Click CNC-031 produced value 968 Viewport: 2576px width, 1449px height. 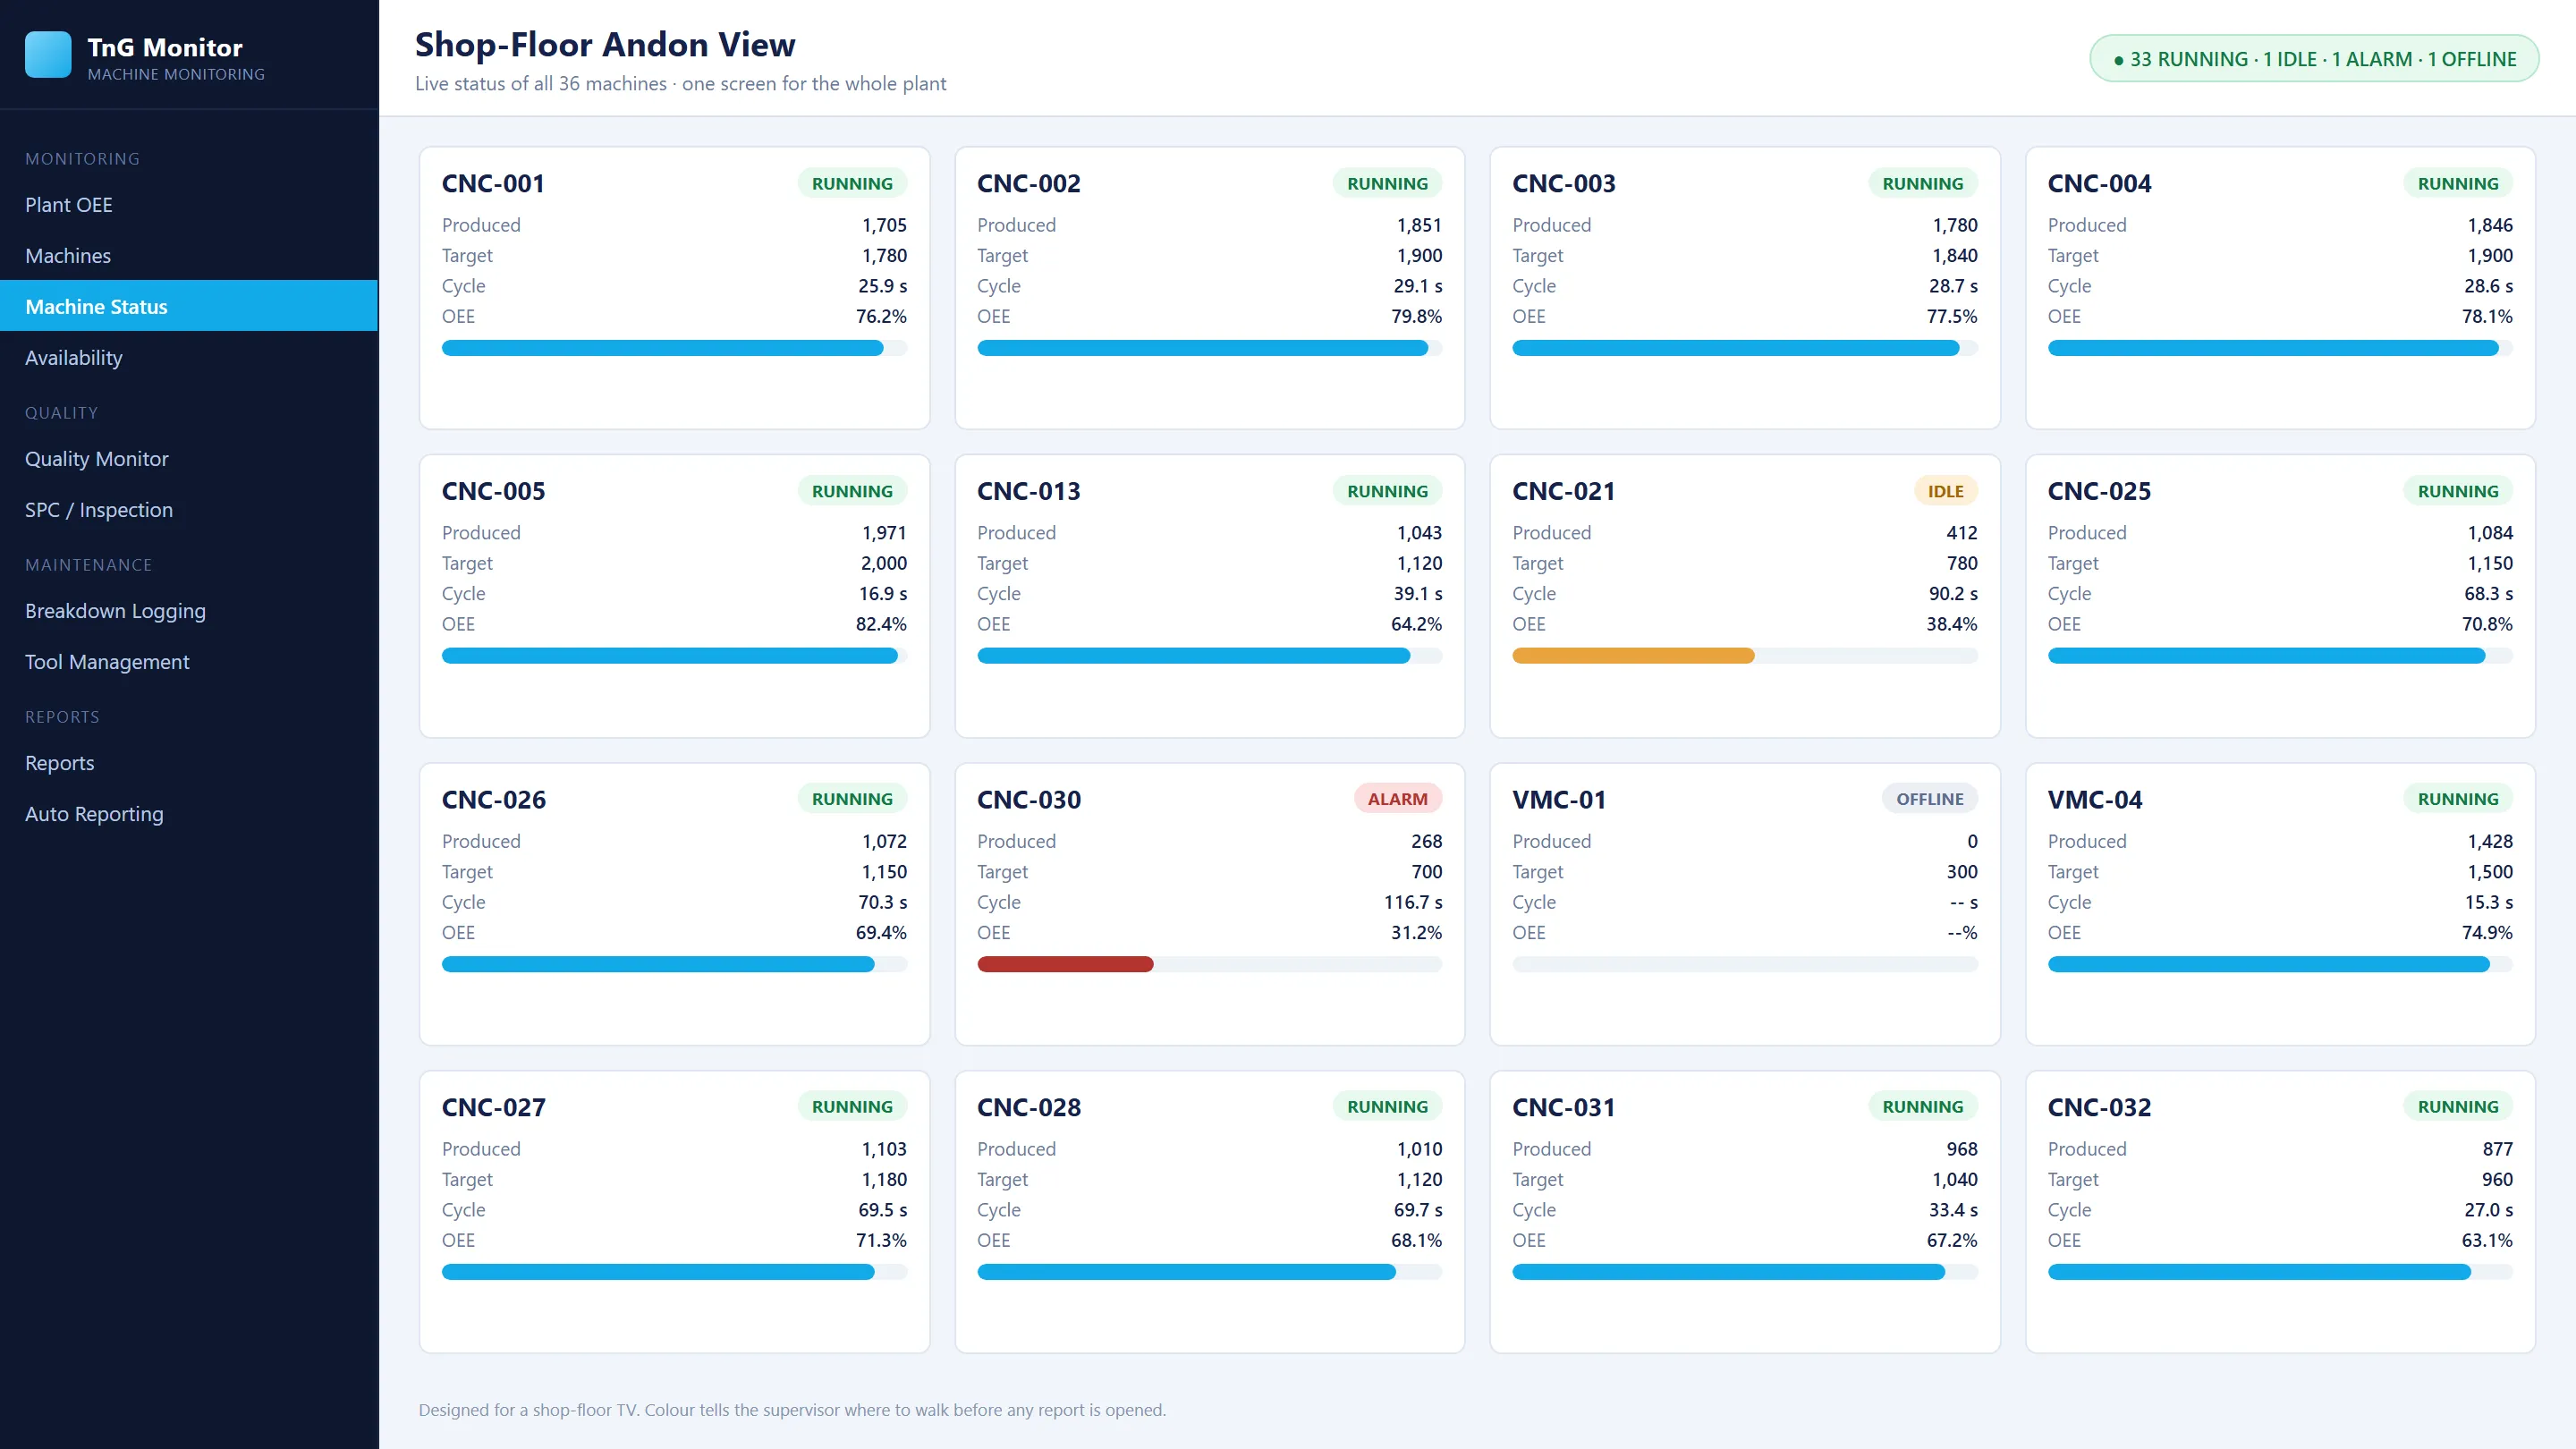(x=1961, y=1148)
